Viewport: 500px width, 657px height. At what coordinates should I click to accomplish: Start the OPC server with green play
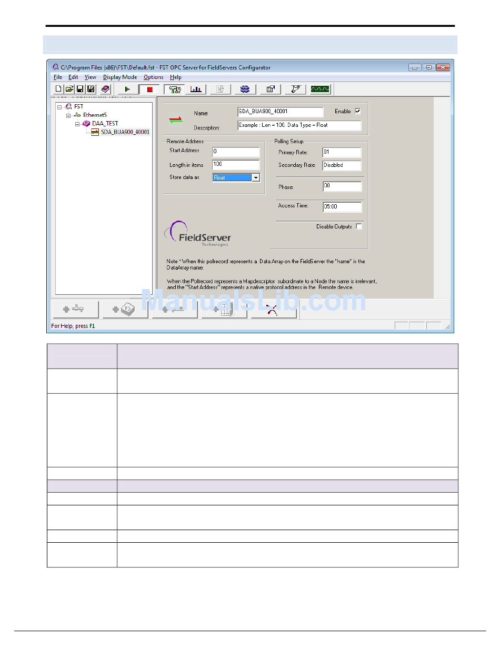[127, 89]
